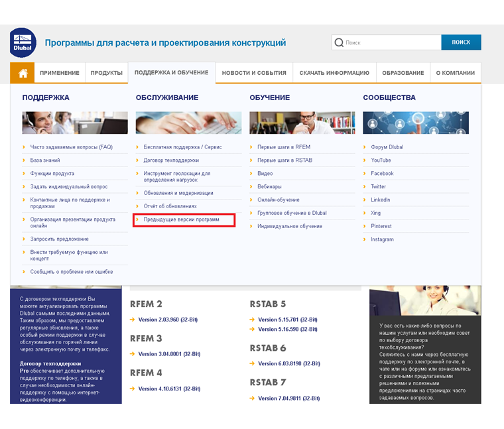This screenshot has width=504, height=429.
Task: Open the Instagram community link
Action: click(x=382, y=239)
